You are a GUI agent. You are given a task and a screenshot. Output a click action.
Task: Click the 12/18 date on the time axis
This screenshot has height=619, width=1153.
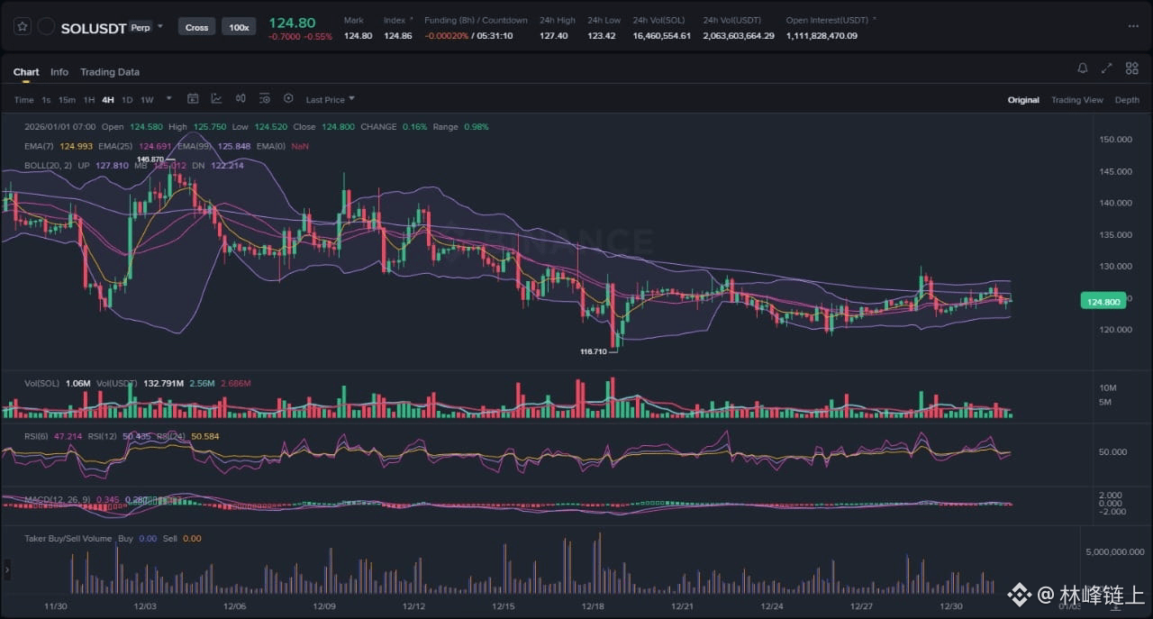[x=592, y=606]
